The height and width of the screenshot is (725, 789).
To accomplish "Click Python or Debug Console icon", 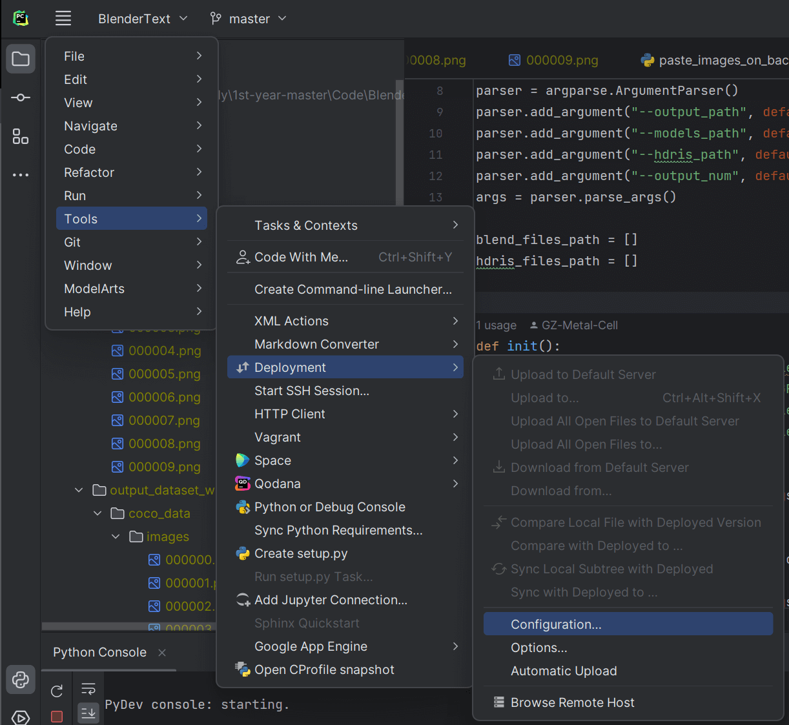I will 243,507.
